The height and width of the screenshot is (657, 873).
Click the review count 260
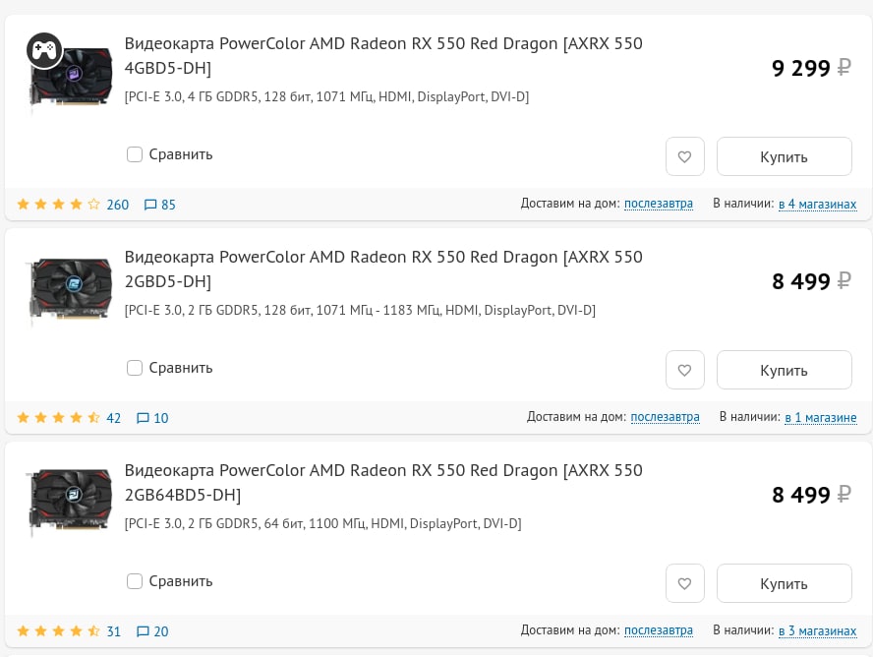pyautogui.click(x=117, y=205)
